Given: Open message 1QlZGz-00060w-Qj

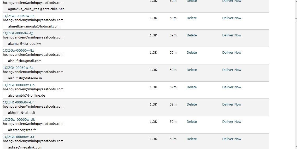Looking at the screenshot, I should pyautogui.click(x=18, y=33).
